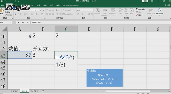Image resolution: width=171 pixels, height=94 pixels.
Task: Confirm the formula with check mark button
Action: (23, 22)
